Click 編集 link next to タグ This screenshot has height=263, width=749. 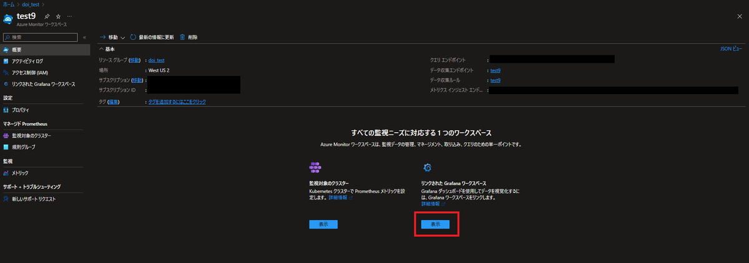click(x=113, y=101)
